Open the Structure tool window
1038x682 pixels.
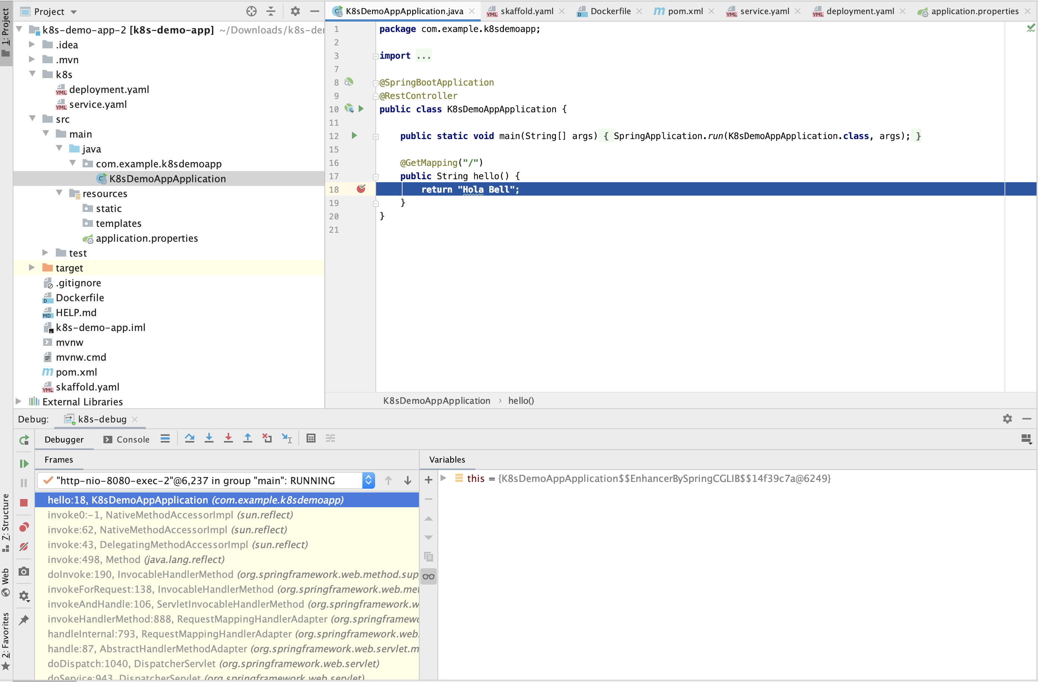6,522
